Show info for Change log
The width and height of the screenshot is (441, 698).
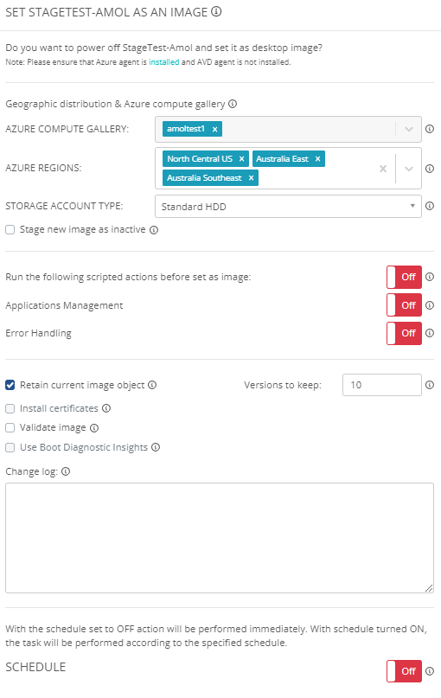pos(66,472)
